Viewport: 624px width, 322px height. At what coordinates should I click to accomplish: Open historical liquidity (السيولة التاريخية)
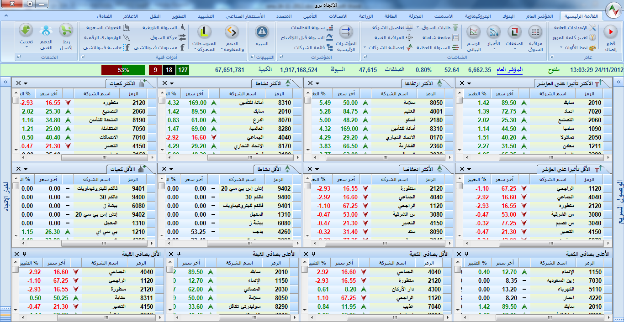coord(163,27)
